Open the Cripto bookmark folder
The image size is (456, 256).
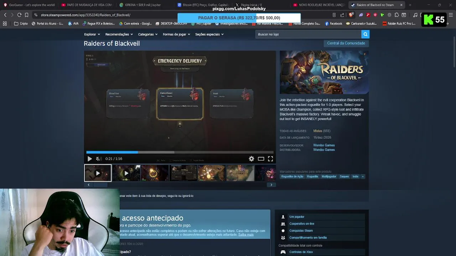[x=21, y=23]
